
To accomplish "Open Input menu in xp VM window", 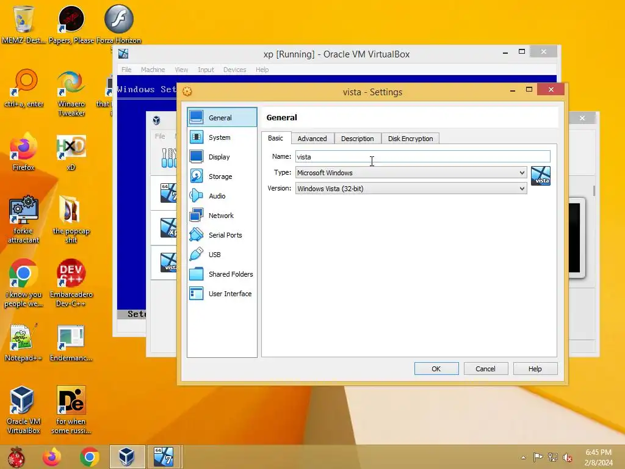I will [x=206, y=70].
